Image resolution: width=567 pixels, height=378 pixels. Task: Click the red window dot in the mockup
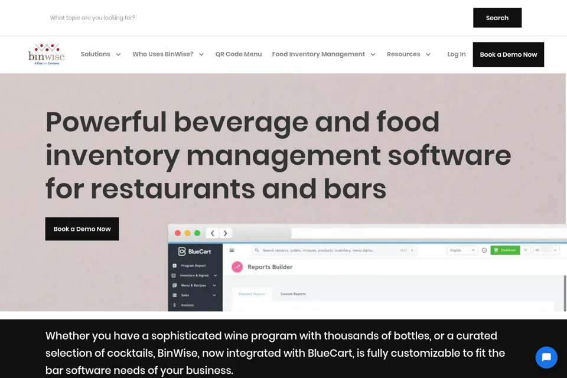coord(178,233)
